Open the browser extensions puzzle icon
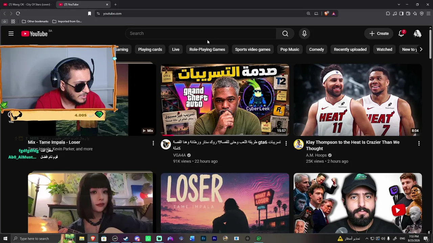This screenshot has height=243, width=433. pos(388,13)
